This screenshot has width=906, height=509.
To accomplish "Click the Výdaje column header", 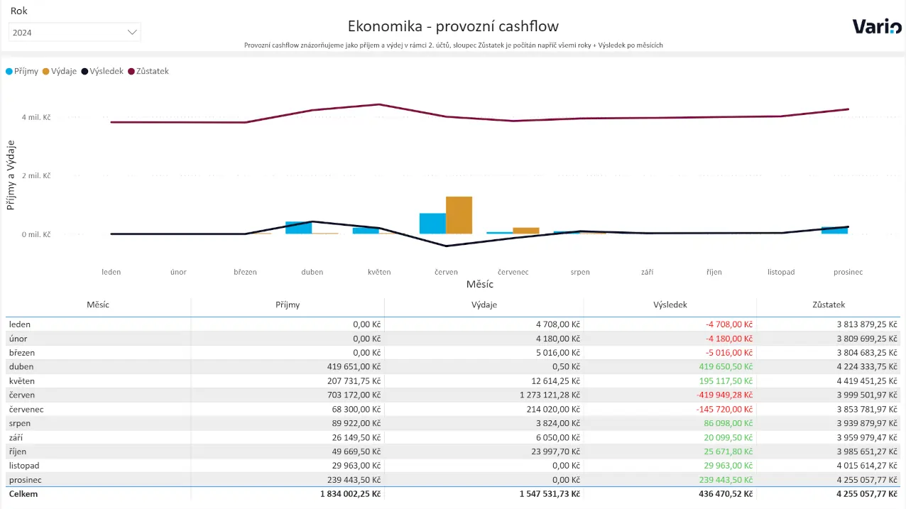I will click(x=484, y=305).
